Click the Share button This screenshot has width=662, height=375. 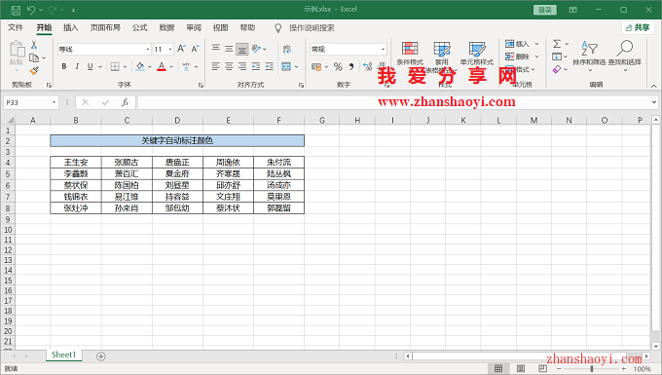pyautogui.click(x=638, y=28)
